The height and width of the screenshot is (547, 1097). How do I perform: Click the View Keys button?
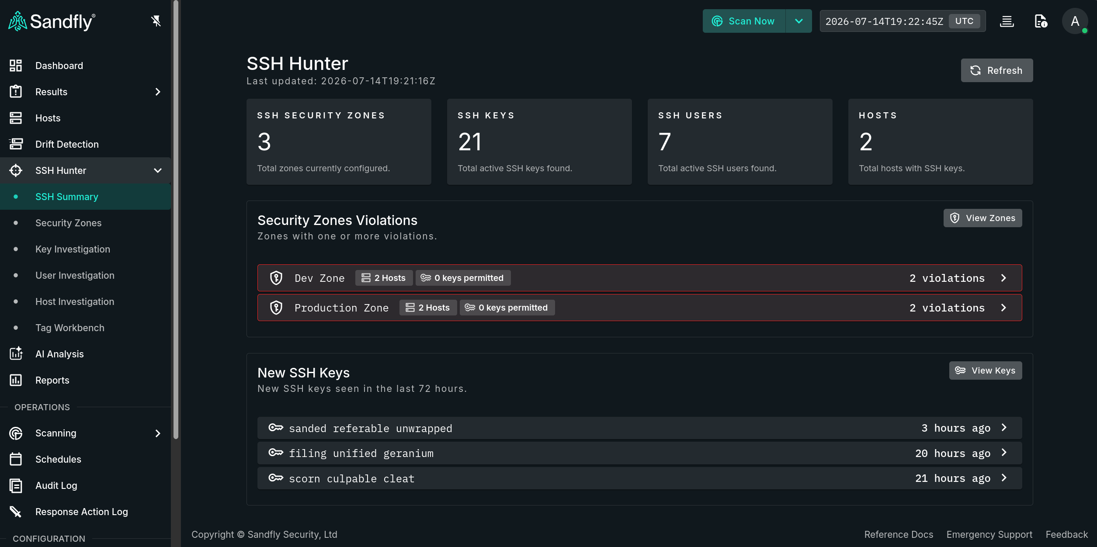click(986, 370)
